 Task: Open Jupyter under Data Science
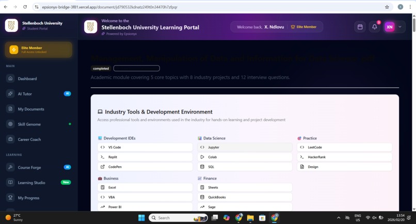(245, 147)
